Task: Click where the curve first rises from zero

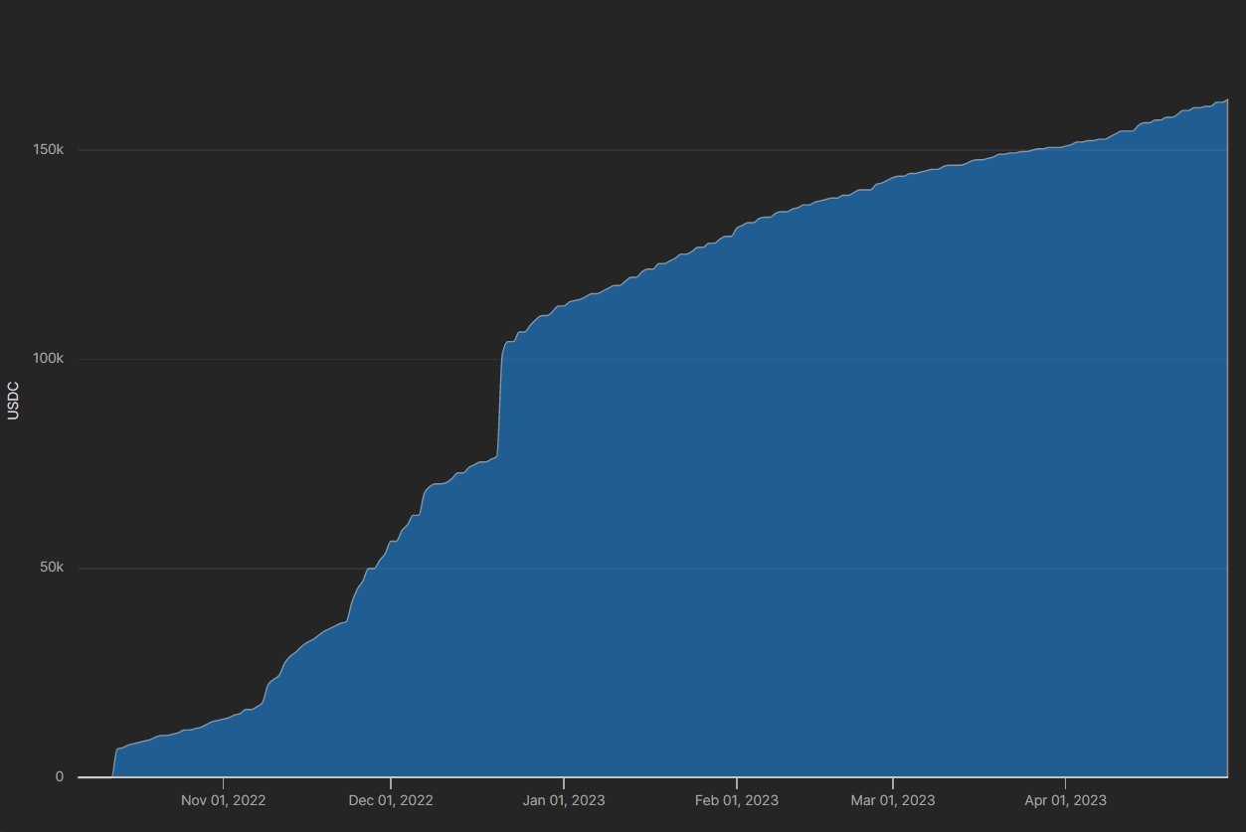Action: [x=111, y=775]
